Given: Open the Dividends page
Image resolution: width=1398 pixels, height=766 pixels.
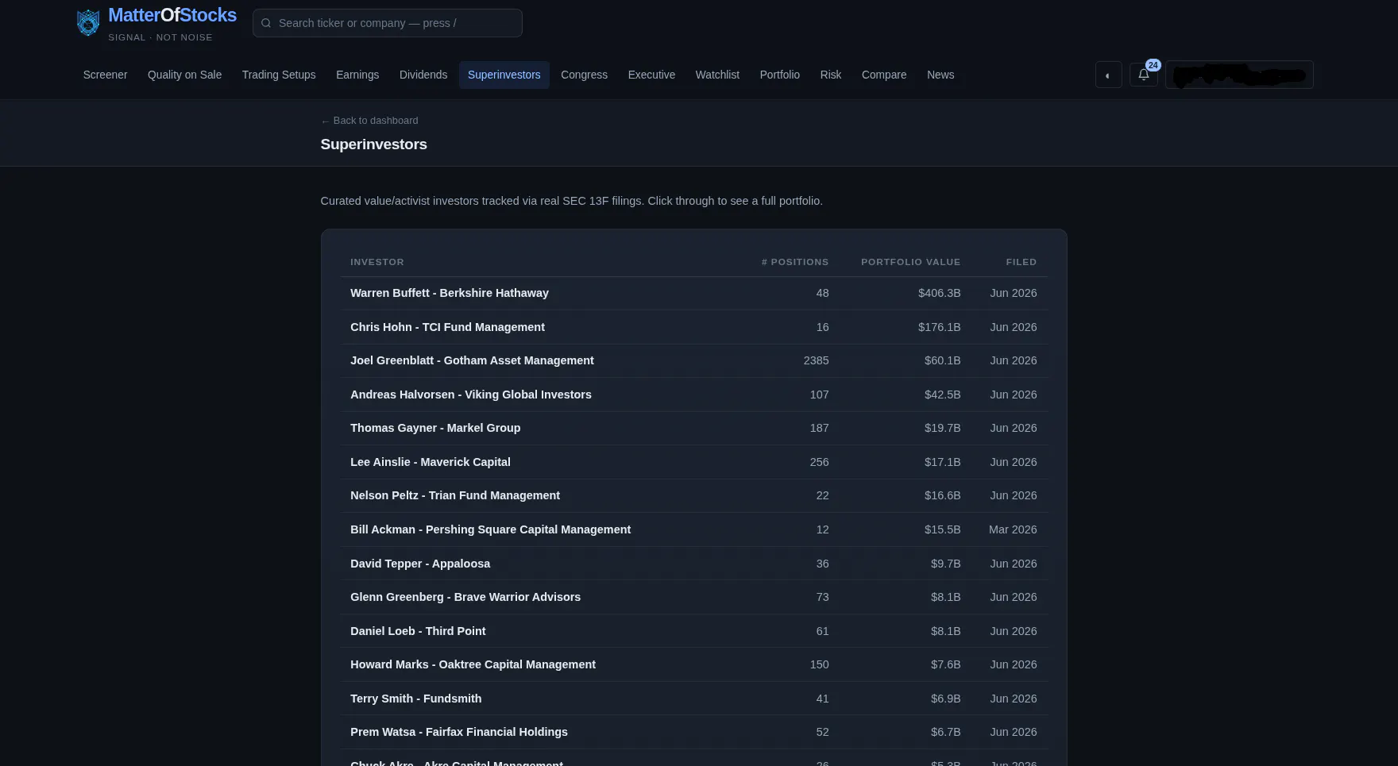Looking at the screenshot, I should click(423, 75).
